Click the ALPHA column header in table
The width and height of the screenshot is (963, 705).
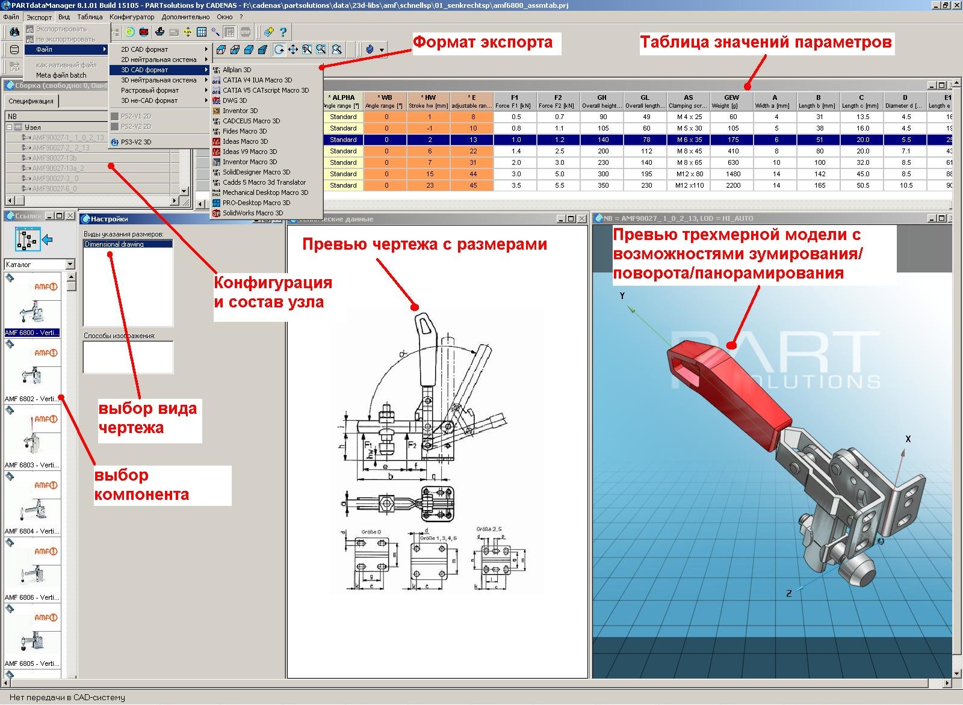[x=343, y=101]
